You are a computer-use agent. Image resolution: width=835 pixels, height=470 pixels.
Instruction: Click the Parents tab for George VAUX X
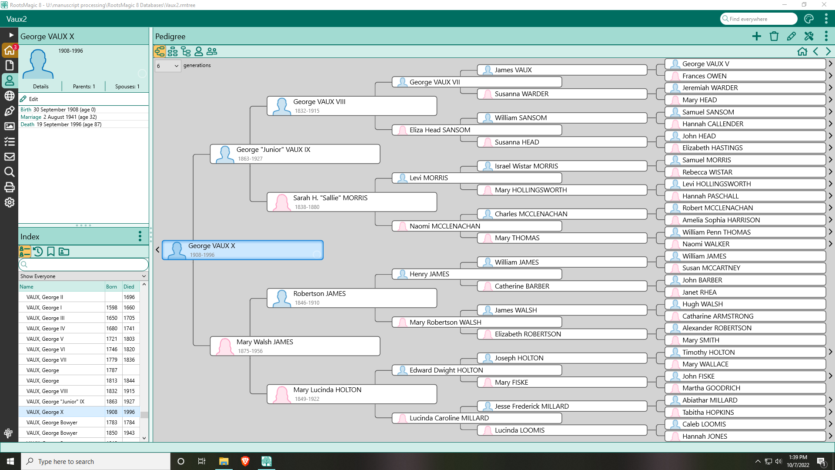[x=83, y=86]
